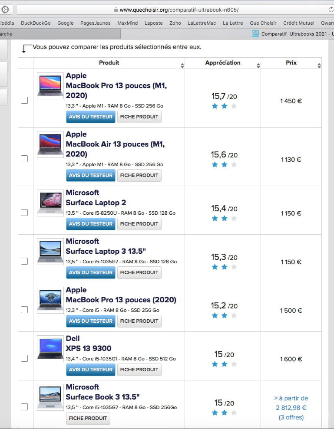Check the Surface Book 3 13.5" box
The image size is (334, 429).
[x=24, y=407]
